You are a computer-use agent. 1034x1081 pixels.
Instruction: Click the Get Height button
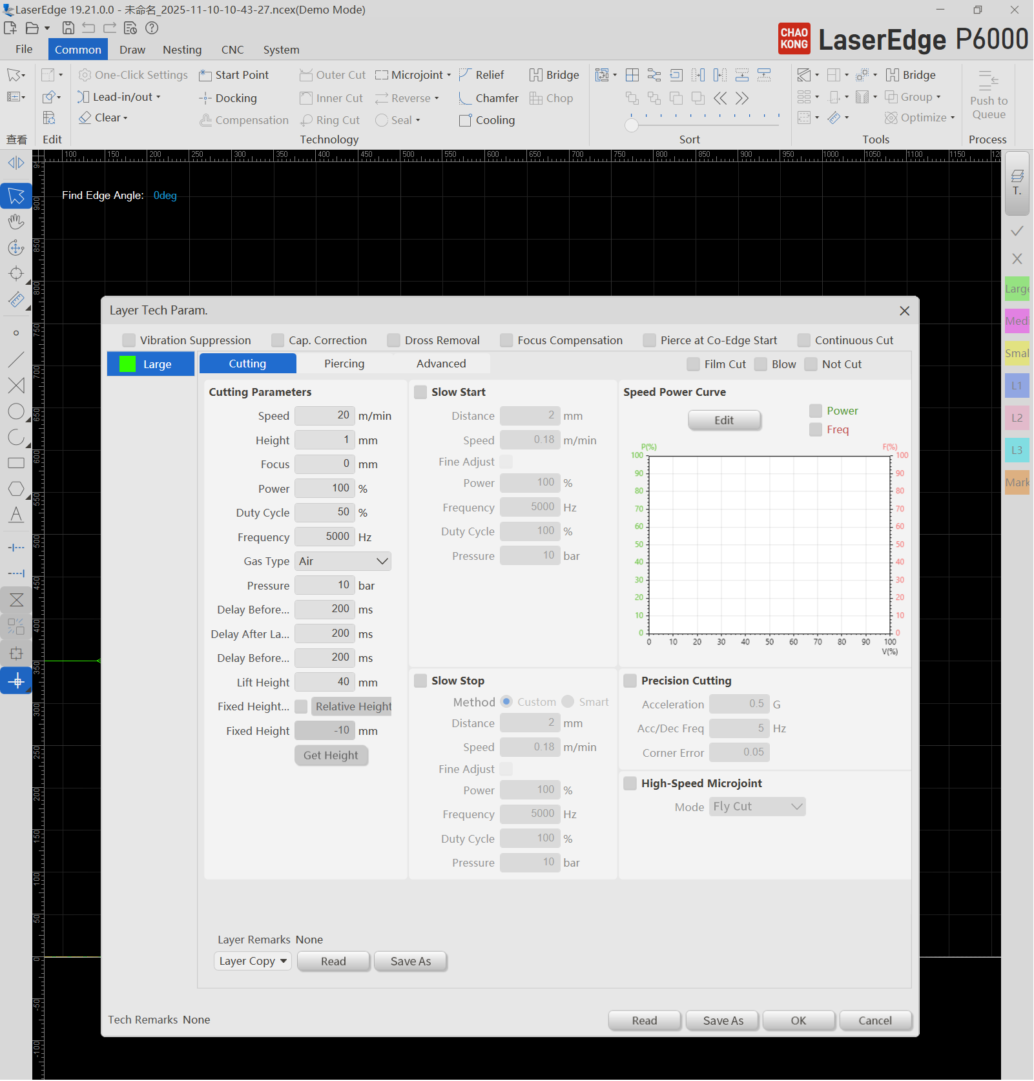(331, 755)
